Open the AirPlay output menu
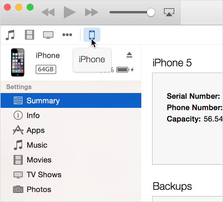This screenshot has width=223, height=202. click(x=169, y=12)
